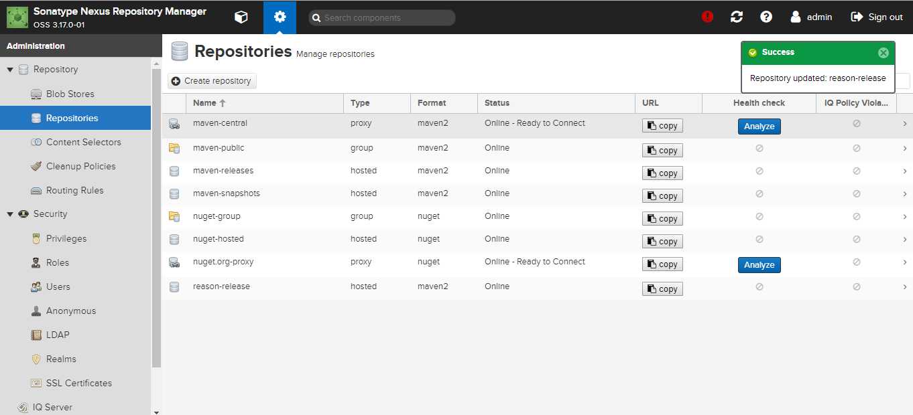Click the nuget.org-proxy repository icon
Viewport: 913px width, 415px height.
(x=174, y=262)
